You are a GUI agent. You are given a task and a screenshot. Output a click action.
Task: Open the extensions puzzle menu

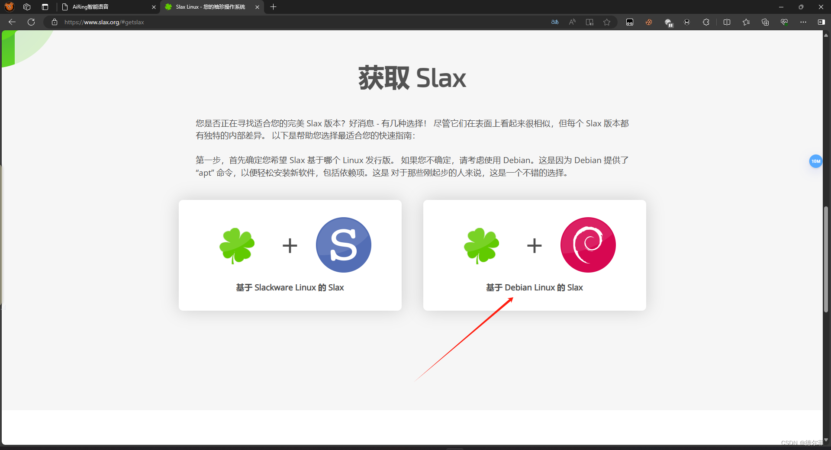[x=706, y=22]
